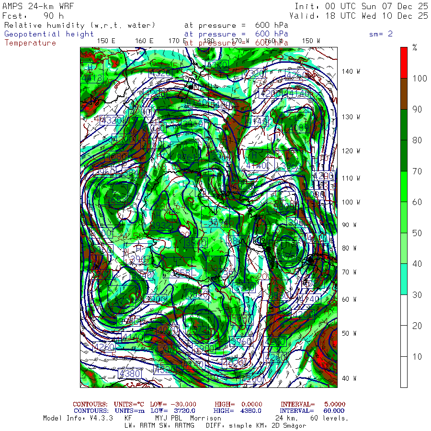
Task: Click the Model Info V4.3.3 text
Action: point(78,418)
